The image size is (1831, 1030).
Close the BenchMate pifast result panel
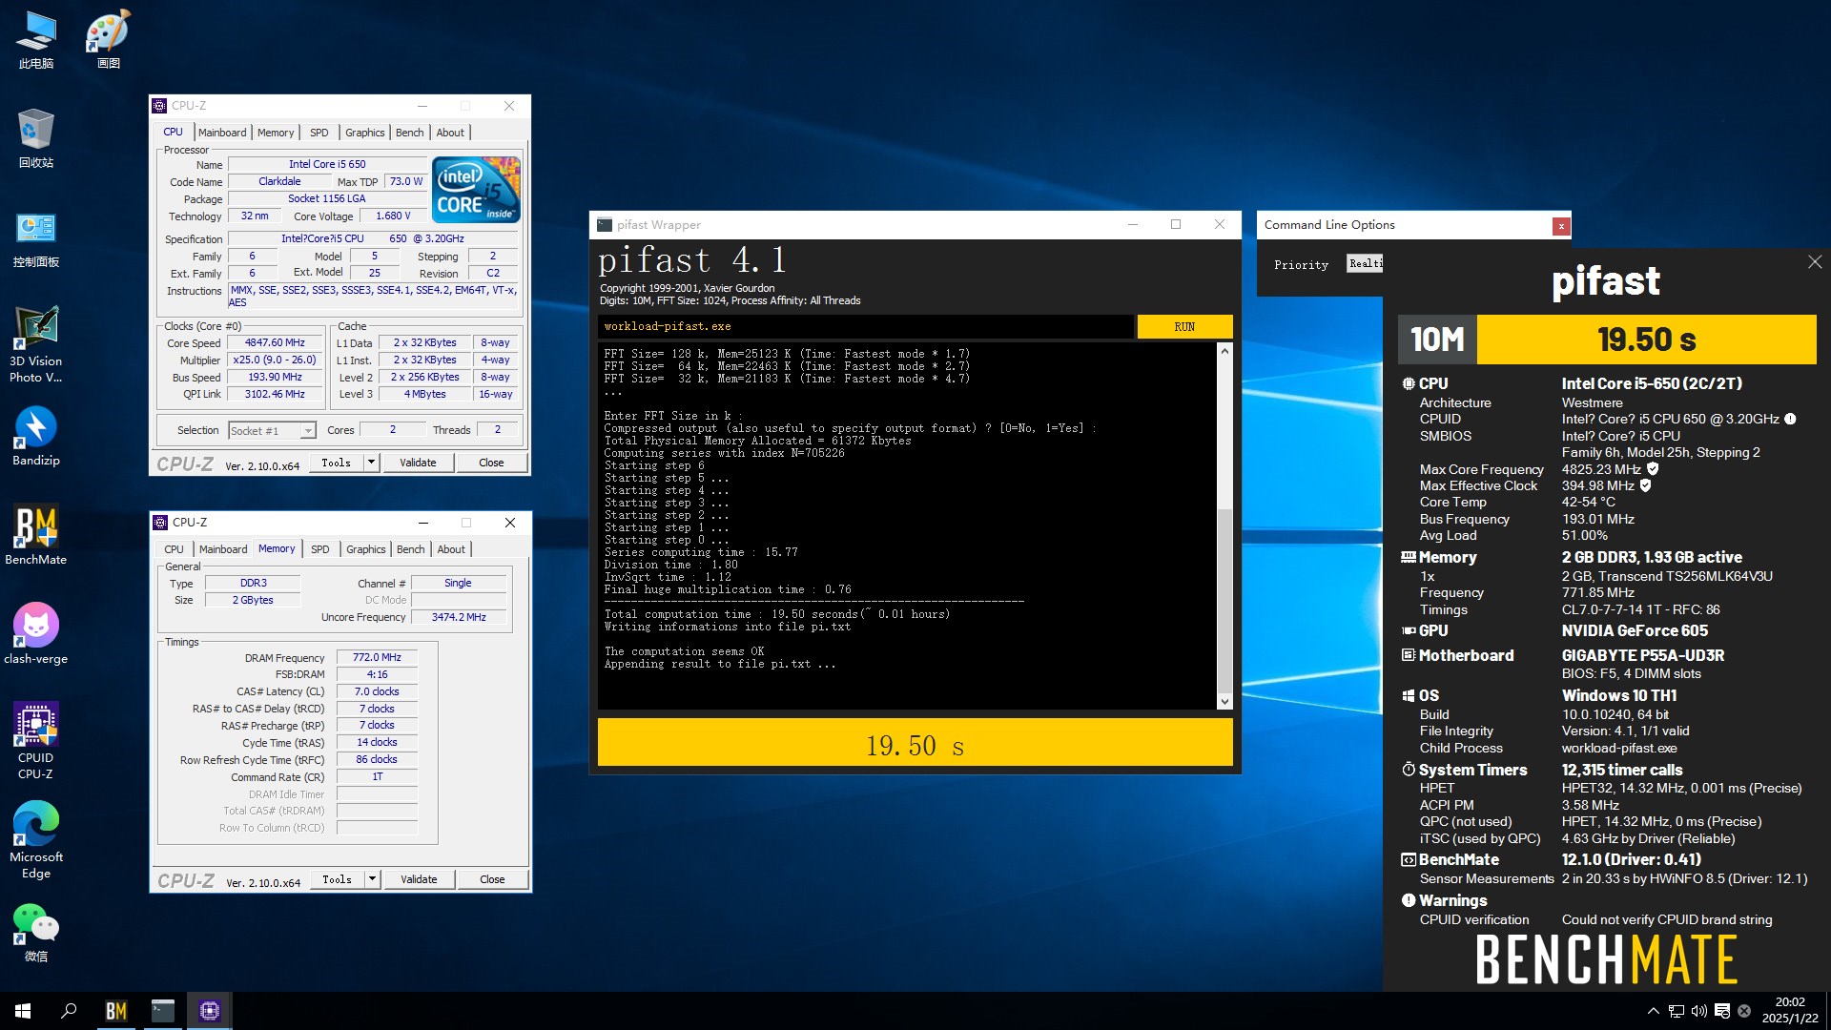point(1815,262)
